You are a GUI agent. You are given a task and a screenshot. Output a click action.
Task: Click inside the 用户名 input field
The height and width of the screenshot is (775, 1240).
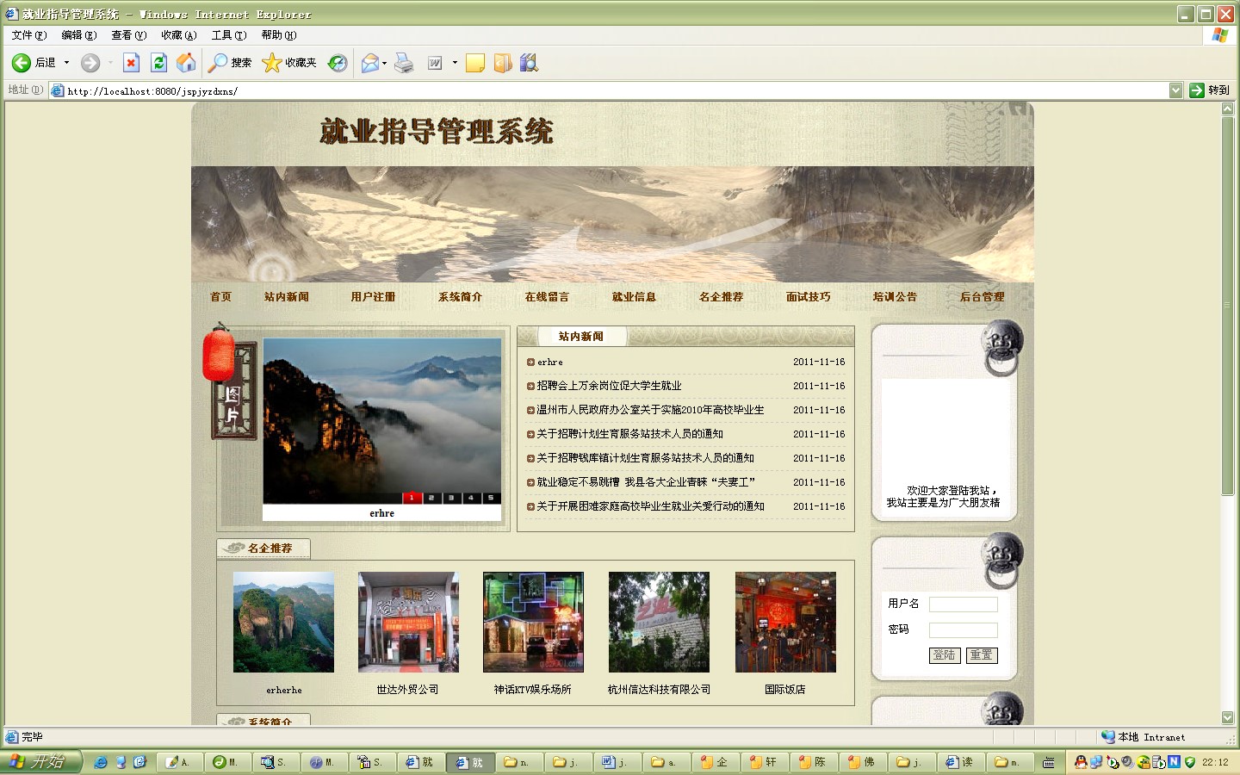963,604
